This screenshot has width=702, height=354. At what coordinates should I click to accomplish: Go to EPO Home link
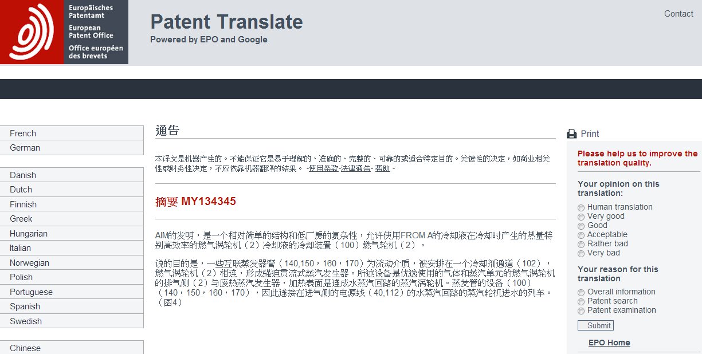pos(609,343)
